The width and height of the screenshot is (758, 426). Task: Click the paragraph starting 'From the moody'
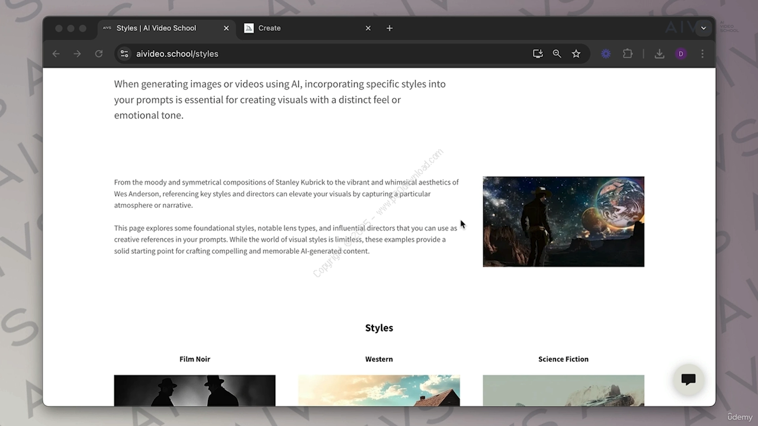[287, 193]
